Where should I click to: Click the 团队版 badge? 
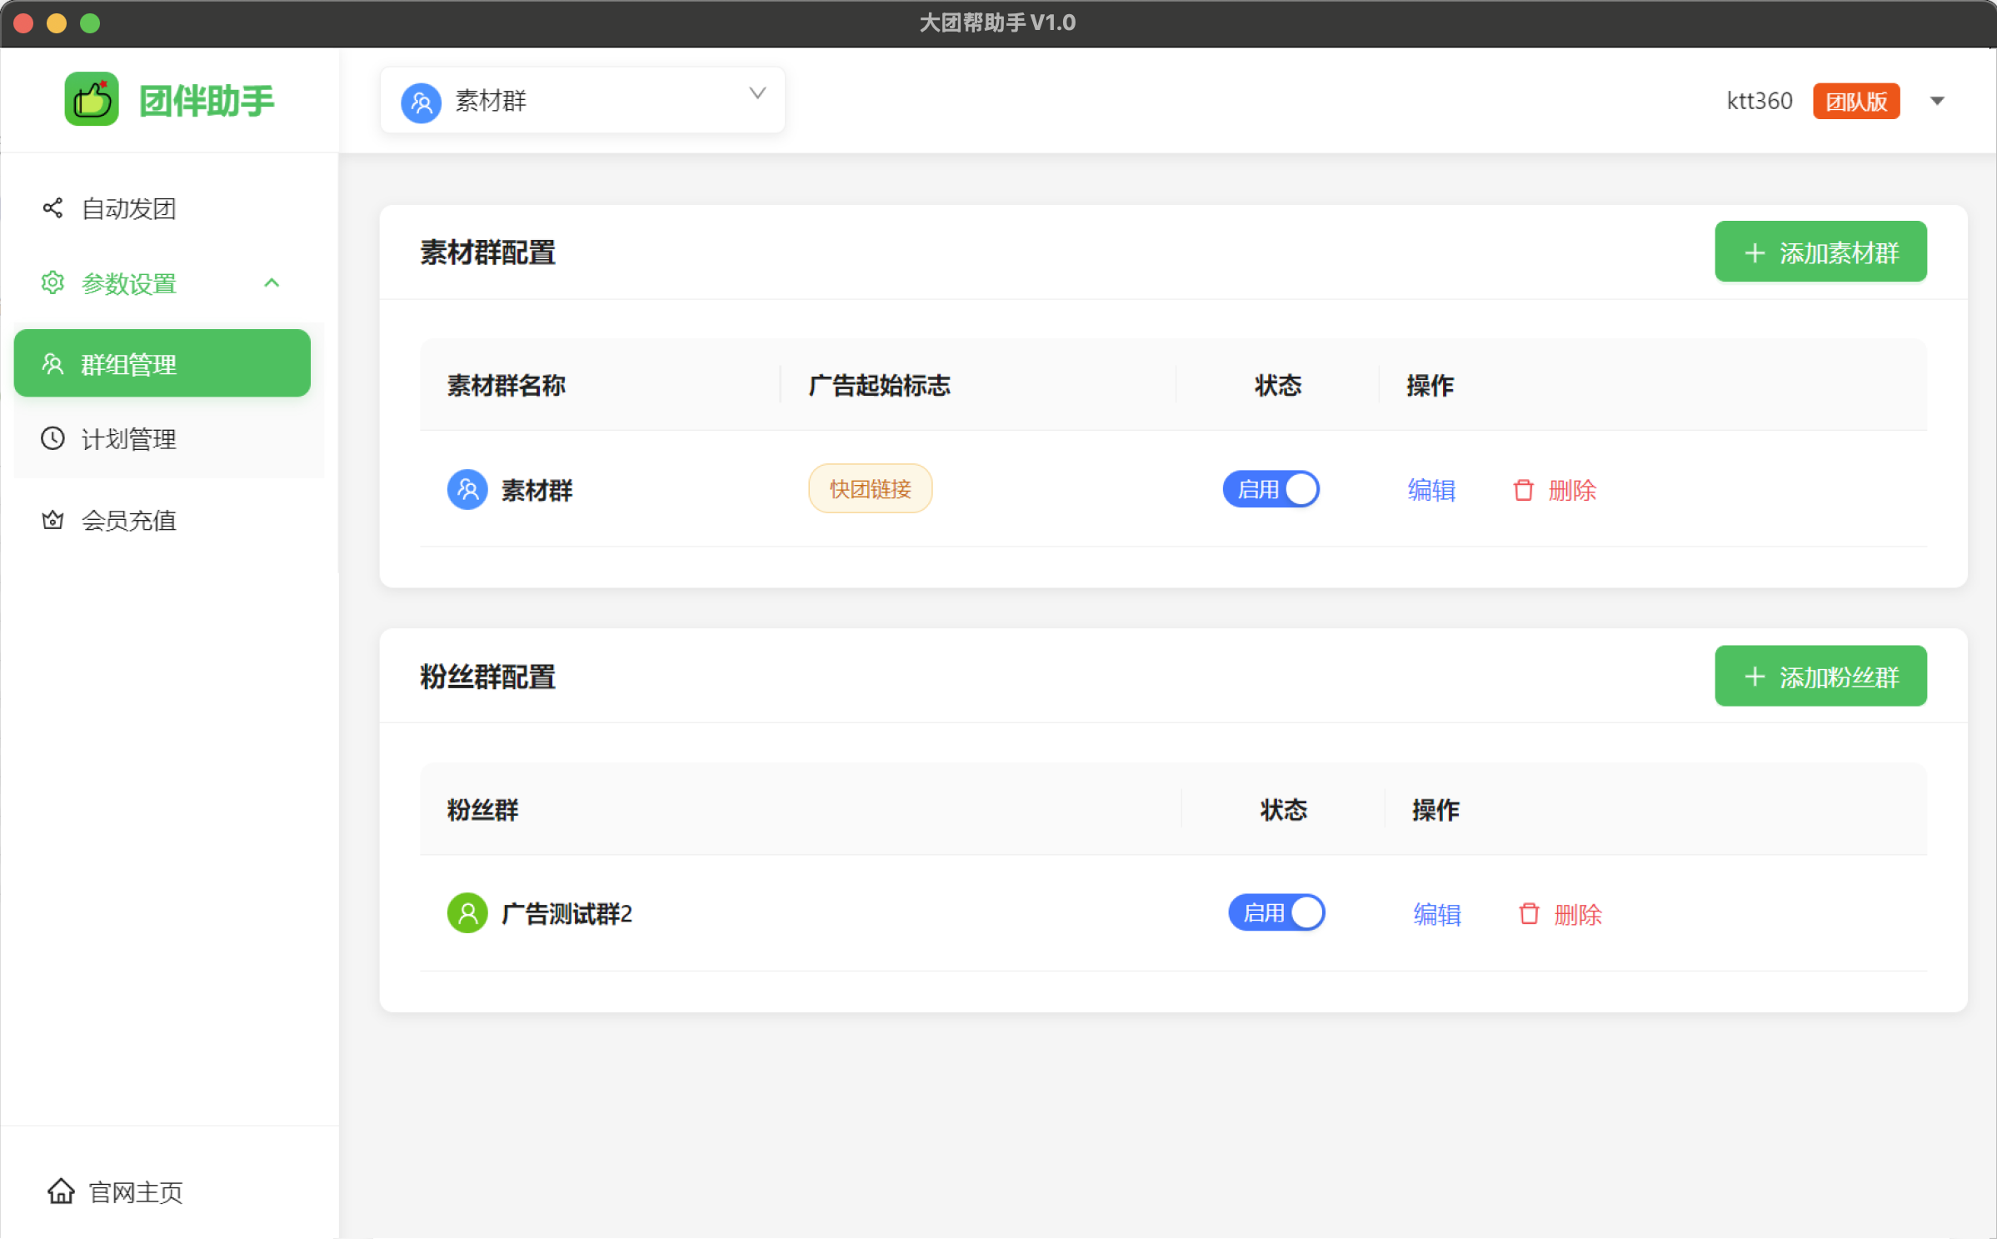[1856, 101]
